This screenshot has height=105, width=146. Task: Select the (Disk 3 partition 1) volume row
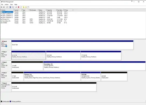click(x=8, y=17)
